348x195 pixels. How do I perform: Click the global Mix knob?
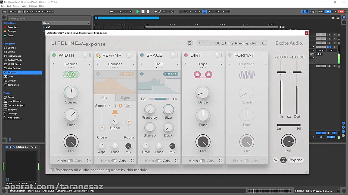click(288, 141)
